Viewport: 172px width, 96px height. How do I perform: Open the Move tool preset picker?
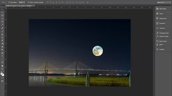click(x=4, y=2)
